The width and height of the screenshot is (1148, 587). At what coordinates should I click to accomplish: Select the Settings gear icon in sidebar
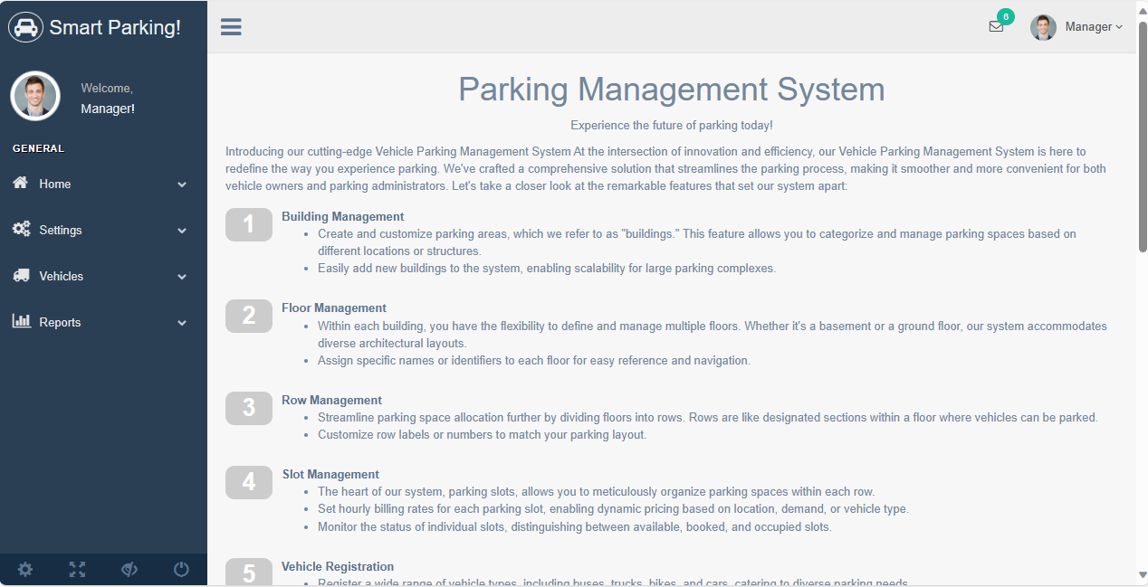click(22, 229)
